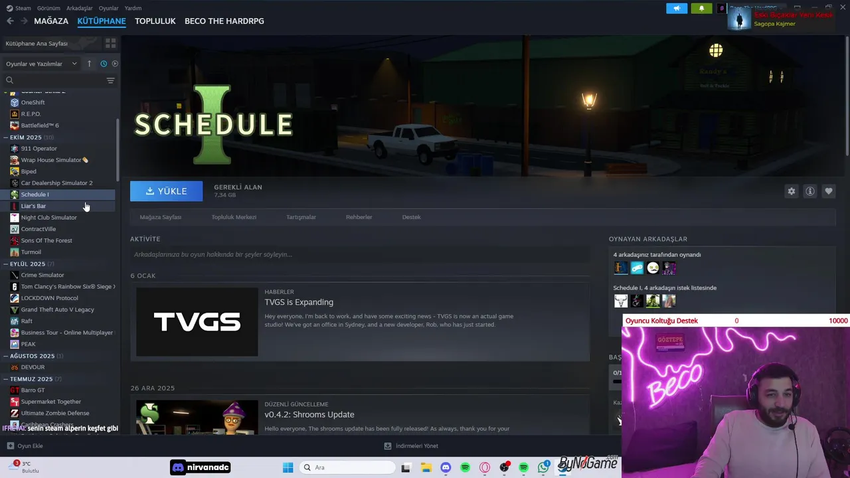The height and width of the screenshot is (478, 850).
Task: Select OneShift game icon in library
Action: click(15, 102)
